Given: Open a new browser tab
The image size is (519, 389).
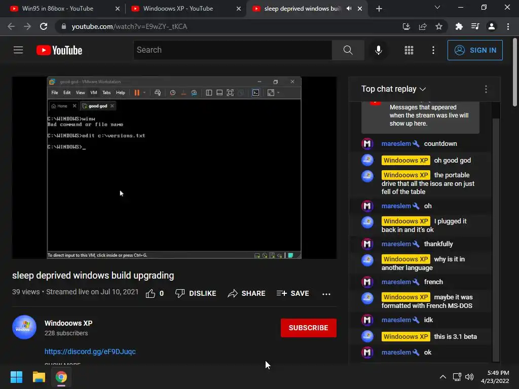Looking at the screenshot, I should 379,9.
